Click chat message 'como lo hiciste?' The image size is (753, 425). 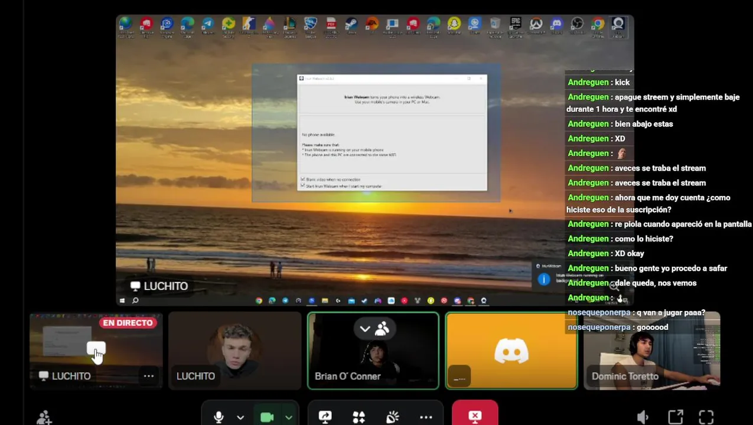pyautogui.click(x=644, y=239)
